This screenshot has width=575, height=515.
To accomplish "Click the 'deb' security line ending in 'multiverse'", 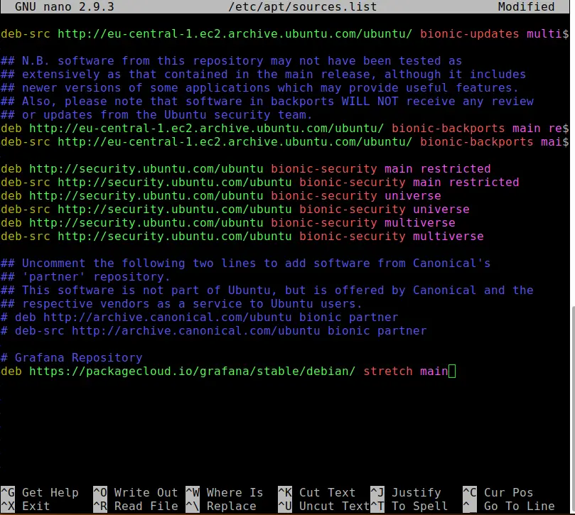I will click(227, 222).
